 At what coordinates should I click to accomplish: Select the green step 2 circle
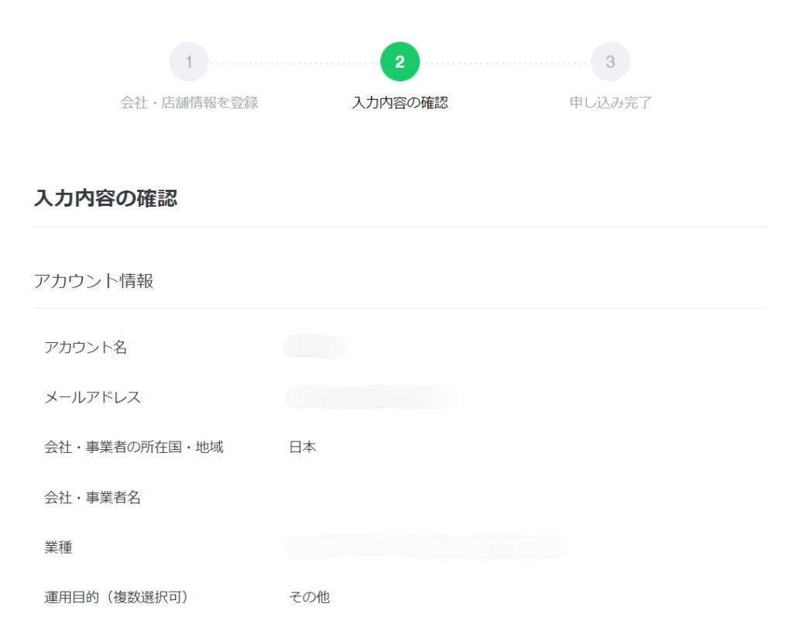(399, 61)
